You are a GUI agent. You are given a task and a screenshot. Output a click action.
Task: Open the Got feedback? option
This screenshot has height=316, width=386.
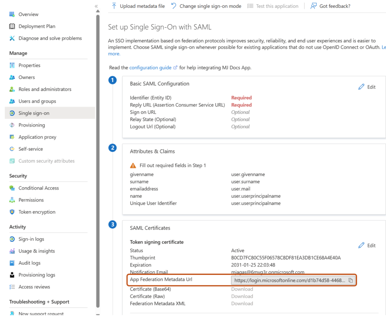coord(330,6)
